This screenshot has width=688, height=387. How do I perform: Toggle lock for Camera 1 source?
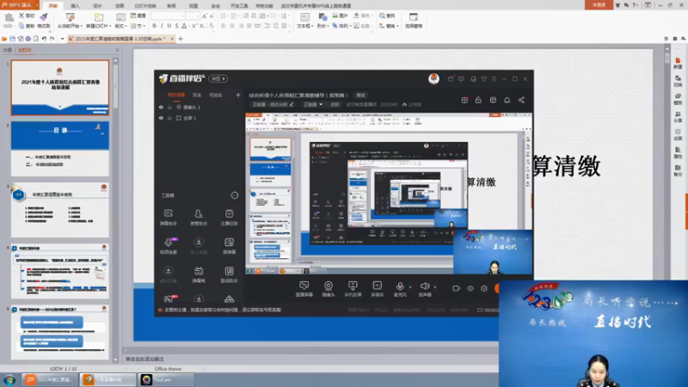169,107
